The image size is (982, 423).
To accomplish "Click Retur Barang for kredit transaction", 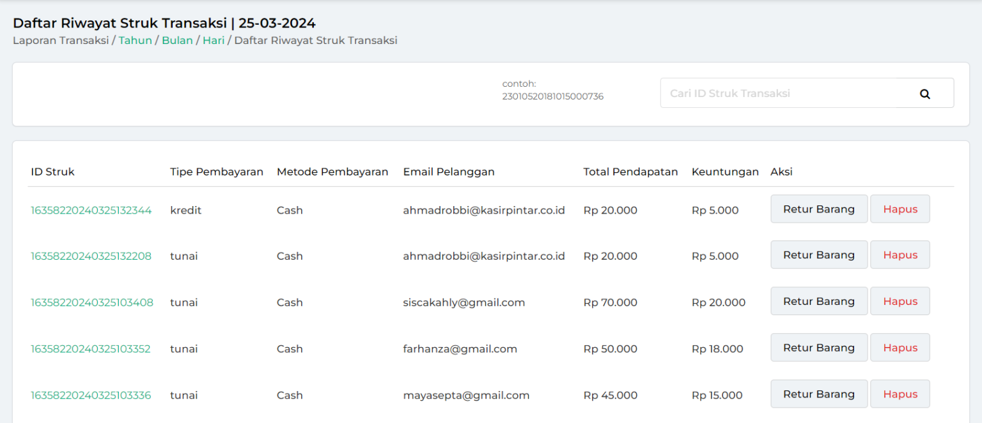I will (818, 209).
